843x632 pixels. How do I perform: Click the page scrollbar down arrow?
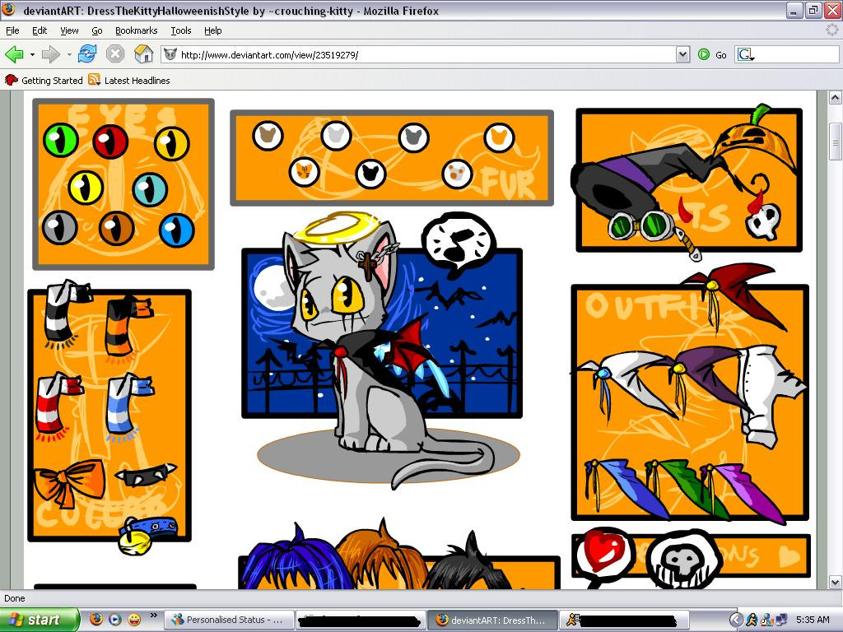coord(835,582)
